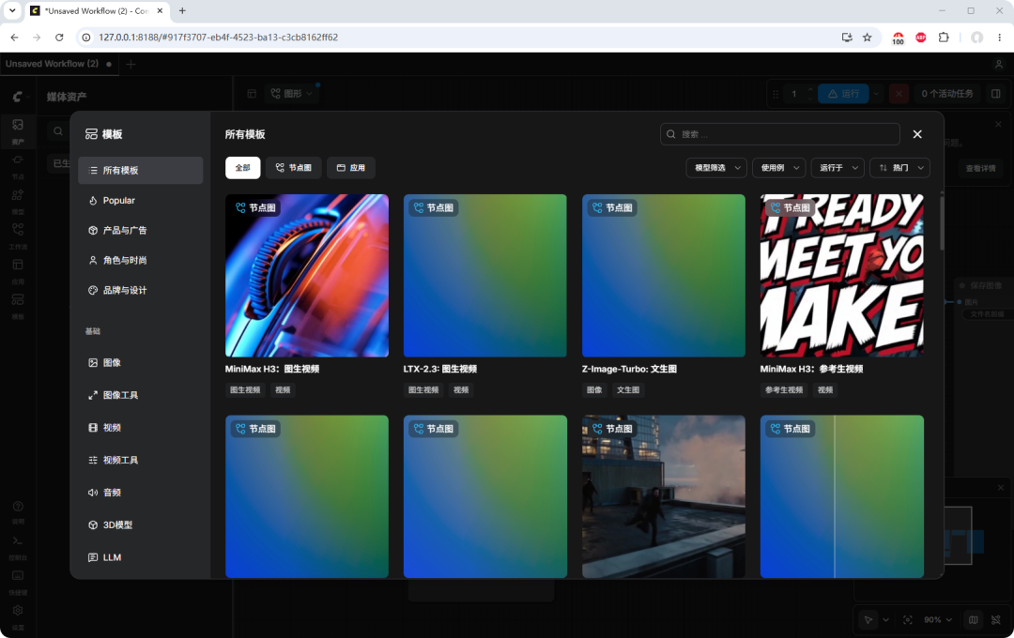This screenshot has width=1014, height=638.
Task: Open the Z-Image-Turbo: 文生图 template thumbnail
Action: [664, 276]
